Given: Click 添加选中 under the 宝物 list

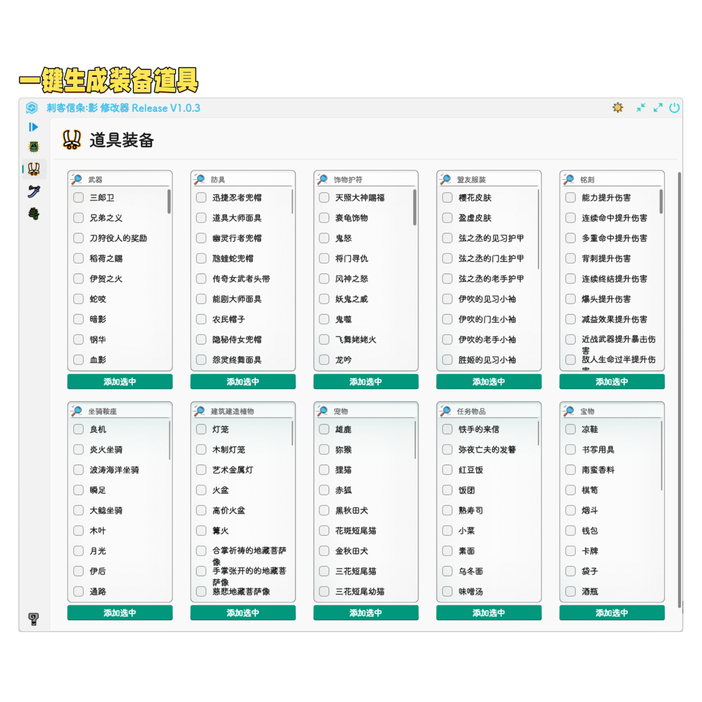Looking at the screenshot, I should (612, 613).
